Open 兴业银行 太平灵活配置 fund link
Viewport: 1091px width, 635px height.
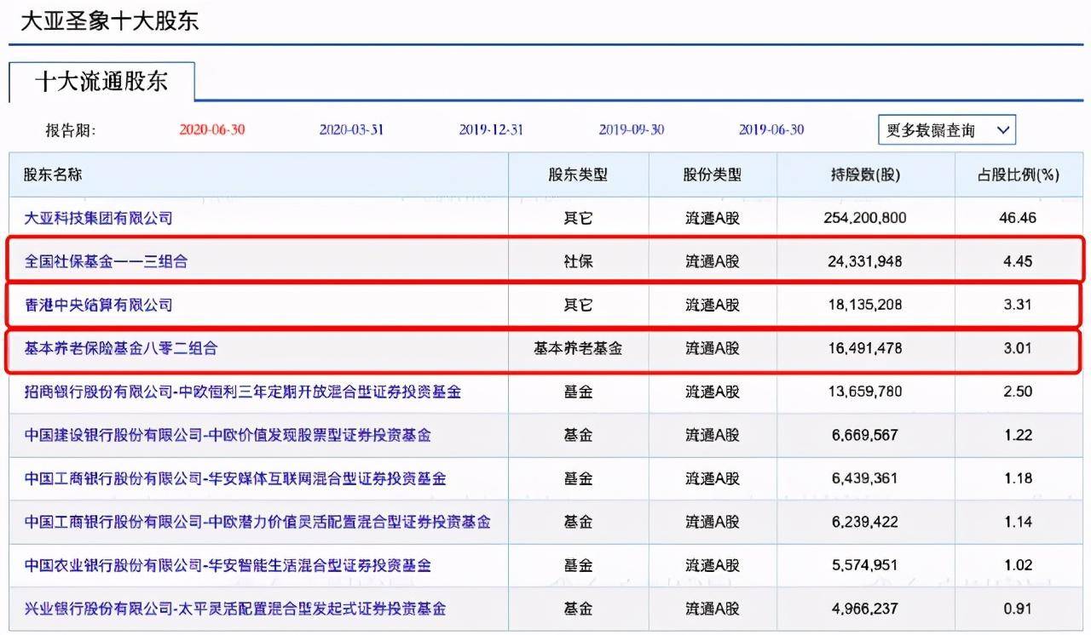click(235, 609)
